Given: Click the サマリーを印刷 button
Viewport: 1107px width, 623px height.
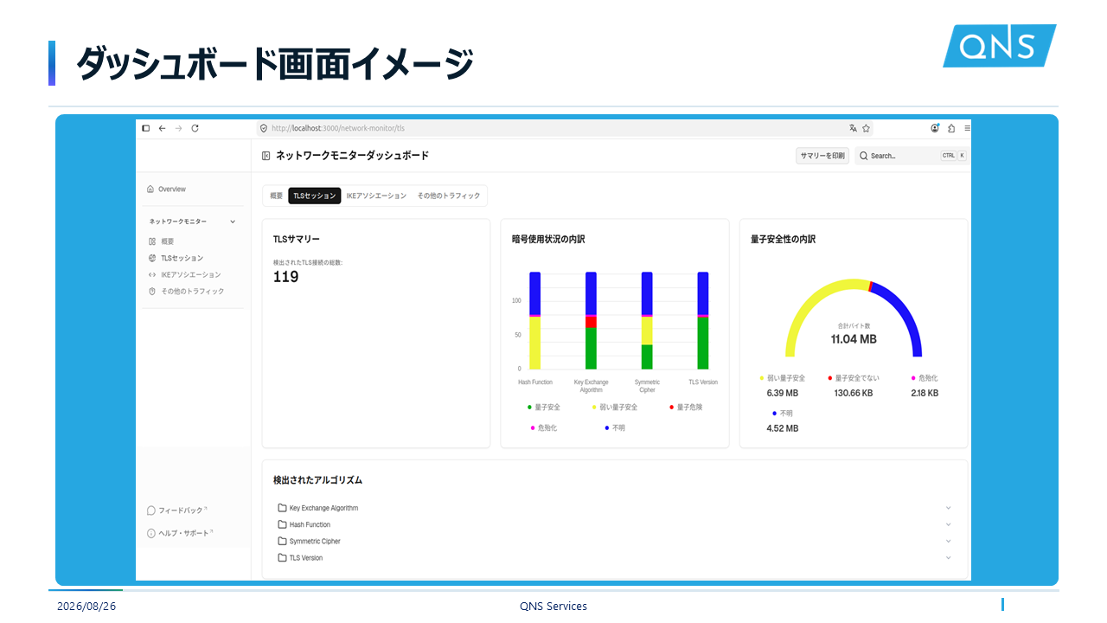Looking at the screenshot, I should 822,156.
